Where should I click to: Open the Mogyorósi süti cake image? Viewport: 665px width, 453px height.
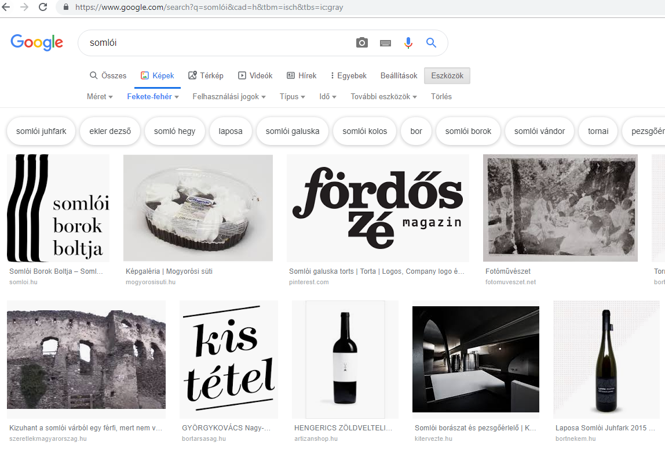(x=198, y=208)
